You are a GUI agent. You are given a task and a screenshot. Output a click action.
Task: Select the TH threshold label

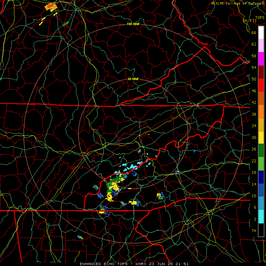[254, 231]
